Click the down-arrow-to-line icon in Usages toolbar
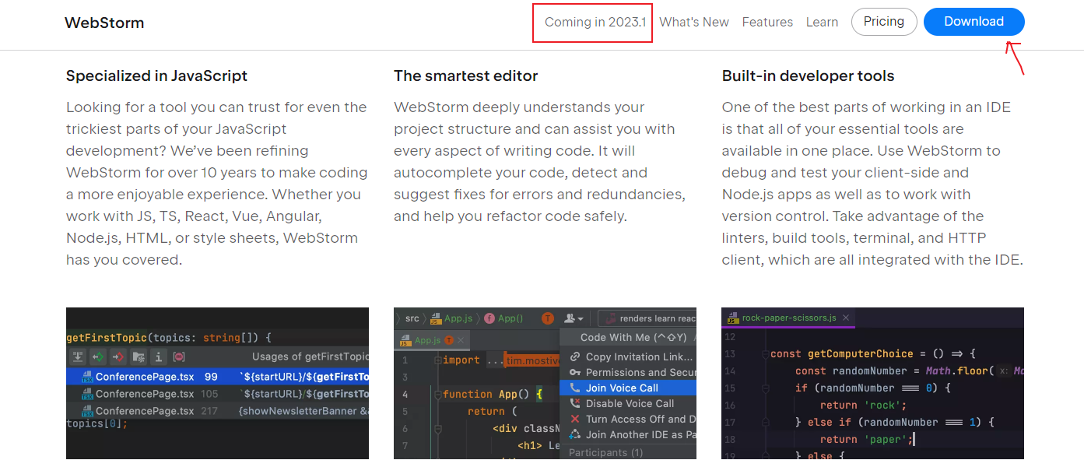This screenshot has width=1084, height=467. point(78,357)
